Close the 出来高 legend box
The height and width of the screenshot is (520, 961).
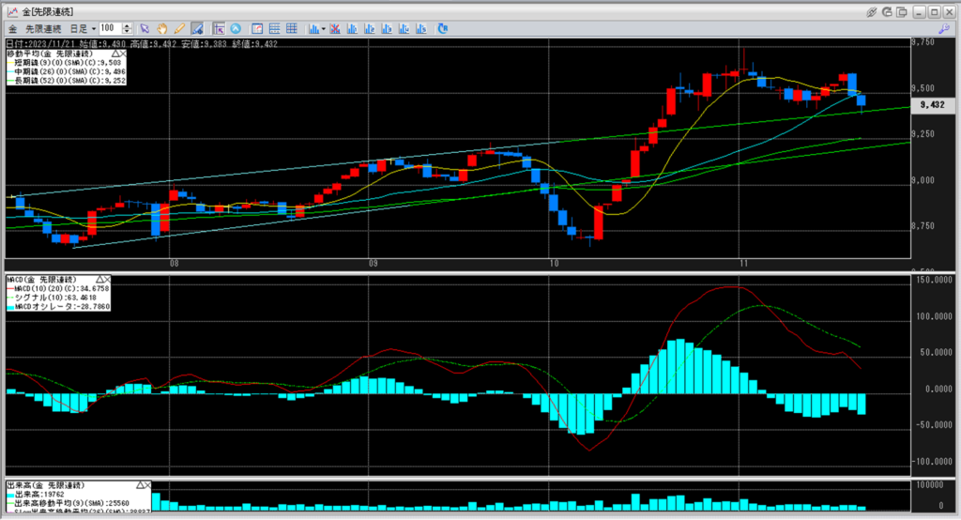[147, 485]
